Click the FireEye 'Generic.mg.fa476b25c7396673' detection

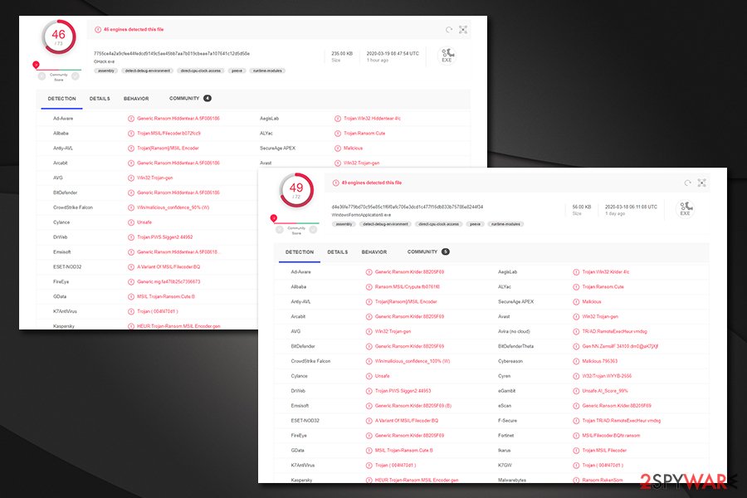[168, 281]
